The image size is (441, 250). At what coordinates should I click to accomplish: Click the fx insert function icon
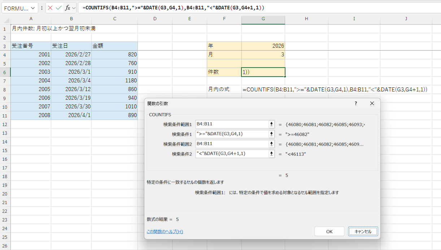67,8
